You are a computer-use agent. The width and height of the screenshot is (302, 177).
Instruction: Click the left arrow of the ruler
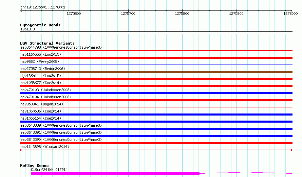click(x=21, y=10)
